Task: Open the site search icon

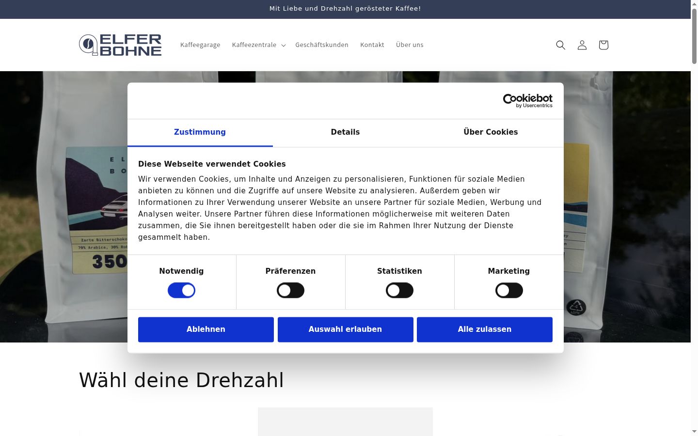Action: point(561,45)
